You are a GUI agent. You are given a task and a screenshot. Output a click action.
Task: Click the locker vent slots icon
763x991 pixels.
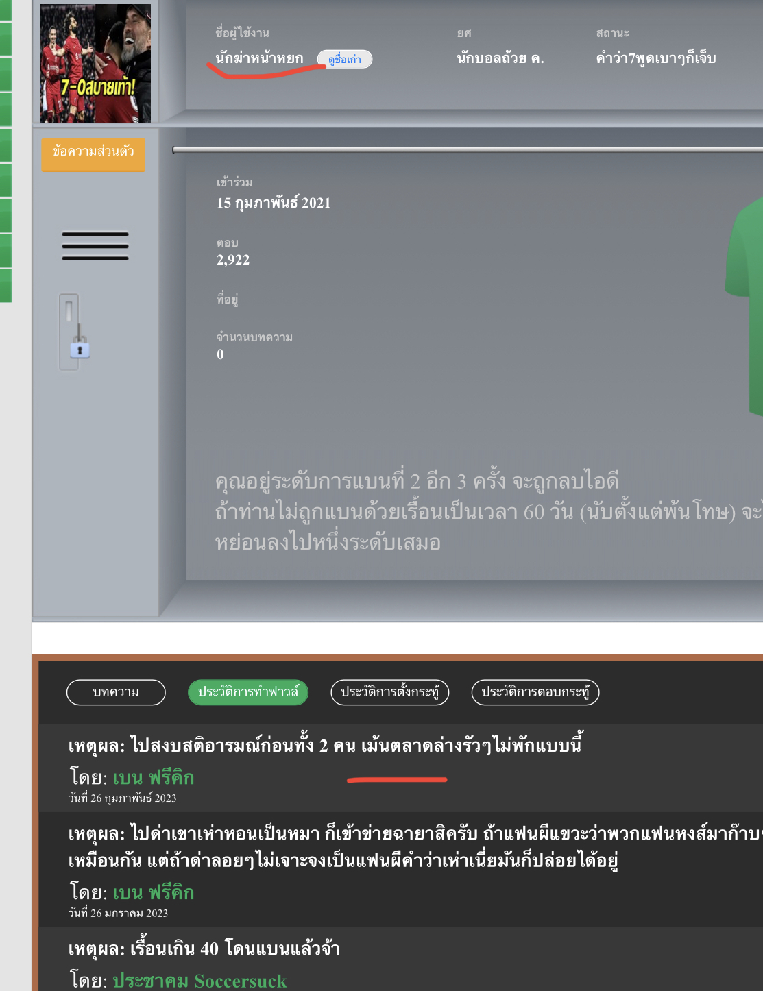95,246
